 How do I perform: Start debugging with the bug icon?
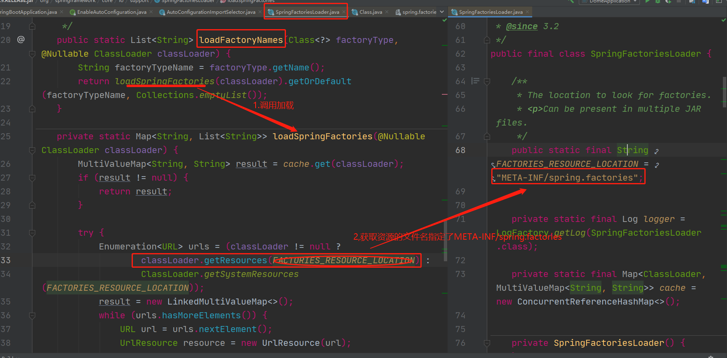pos(658,2)
